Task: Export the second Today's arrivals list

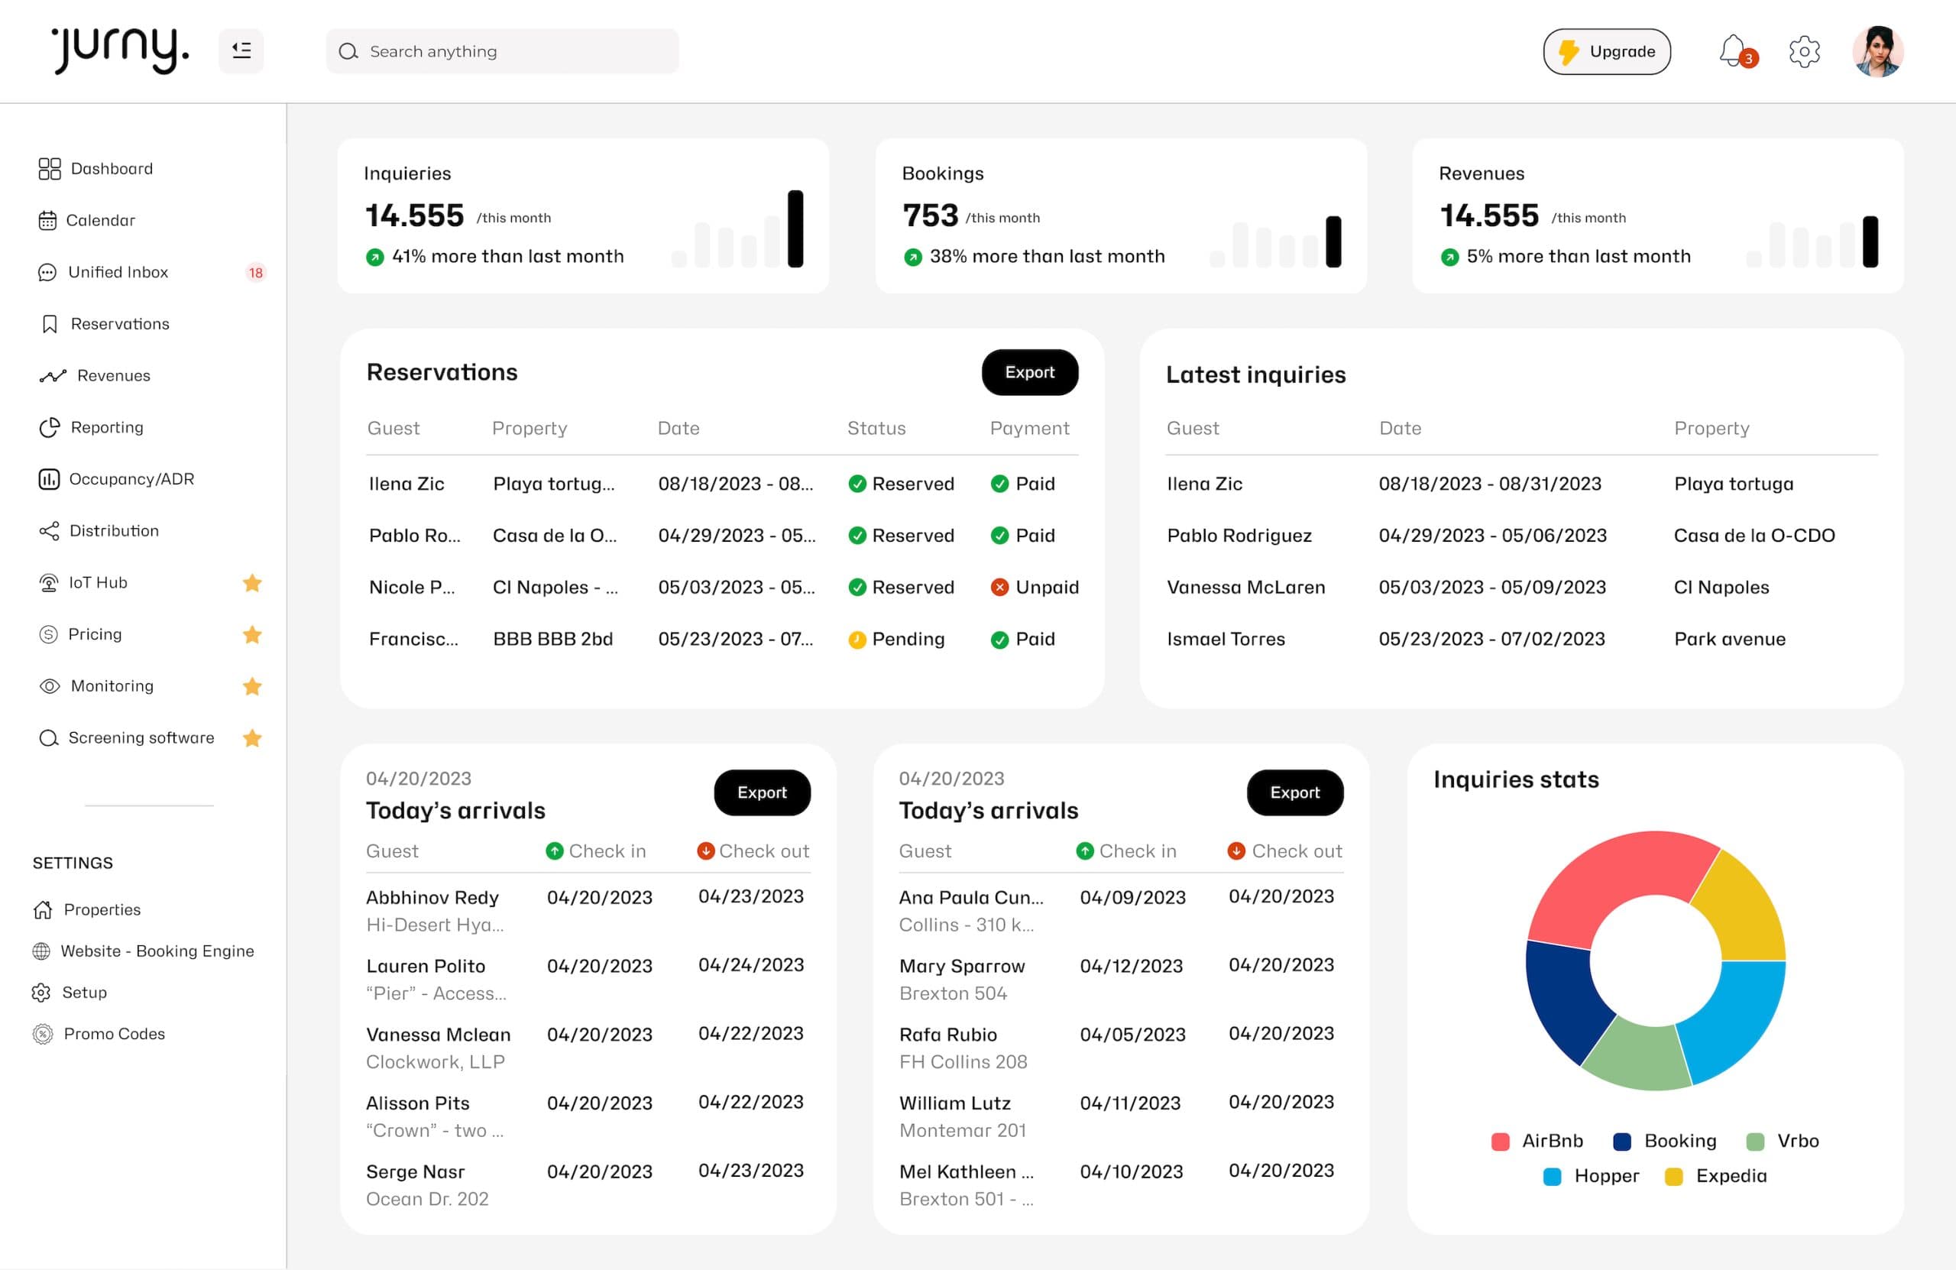Action: [1294, 792]
